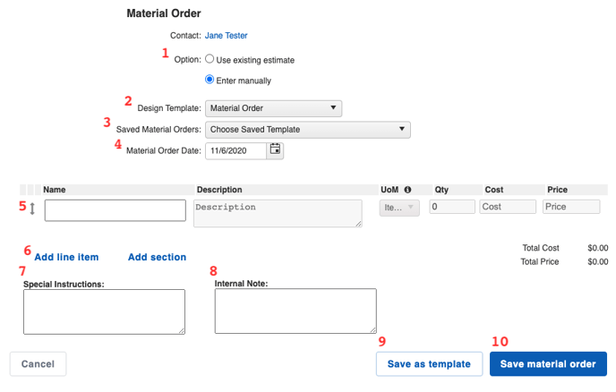The height and width of the screenshot is (392, 616).
Task: Select the Use existing estimate option
Action: (210, 59)
